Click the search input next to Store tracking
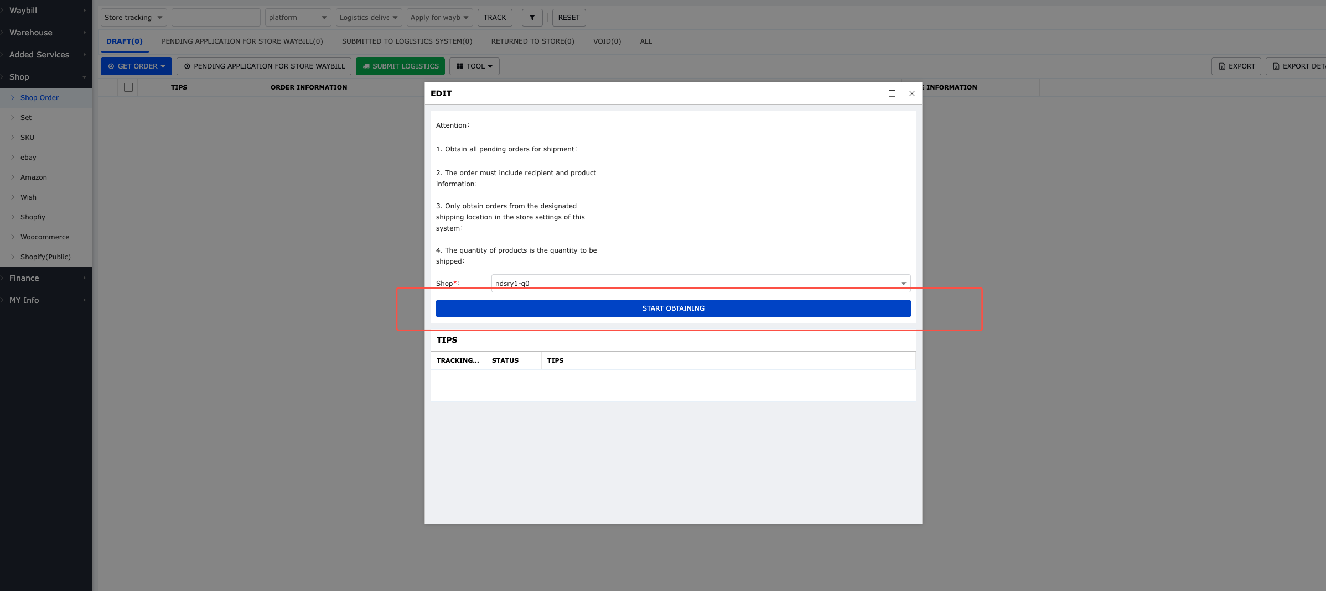This screenshot has height=591, width=1326. (216, 17)
